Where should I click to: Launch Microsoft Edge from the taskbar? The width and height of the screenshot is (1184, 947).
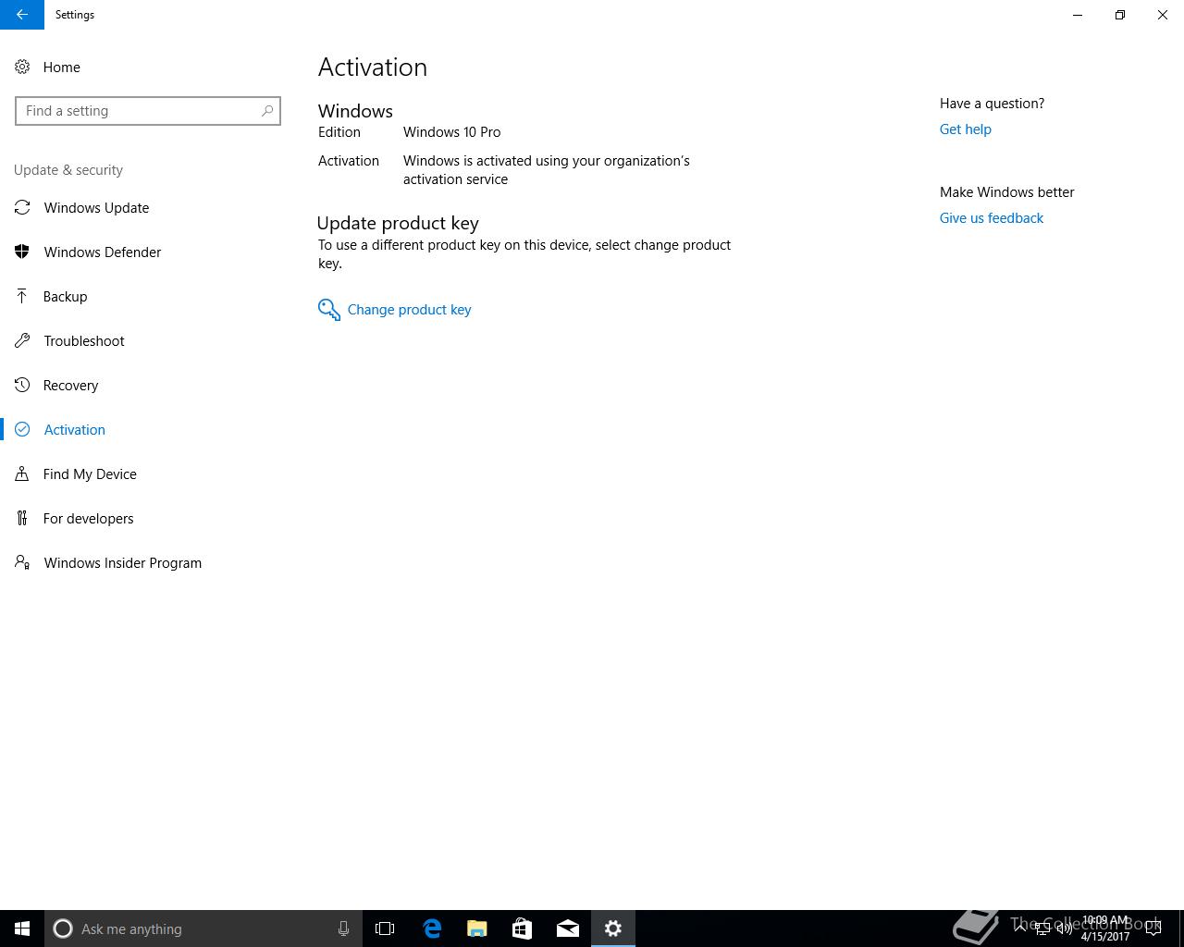(x=431, y=929)
